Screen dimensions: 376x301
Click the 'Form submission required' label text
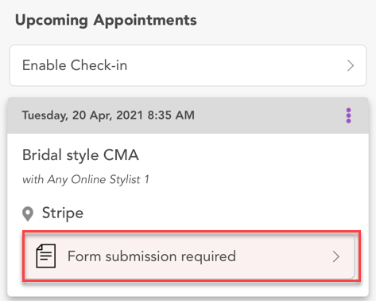pyautogui.click(x=152, y=256)
